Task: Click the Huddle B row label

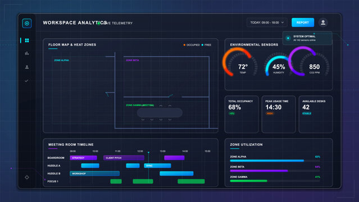Action: pos(54,173)
